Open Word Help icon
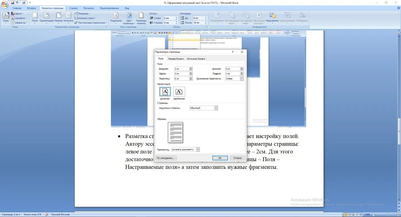Screen dimensions: 401x217 [x=398, y=8]
